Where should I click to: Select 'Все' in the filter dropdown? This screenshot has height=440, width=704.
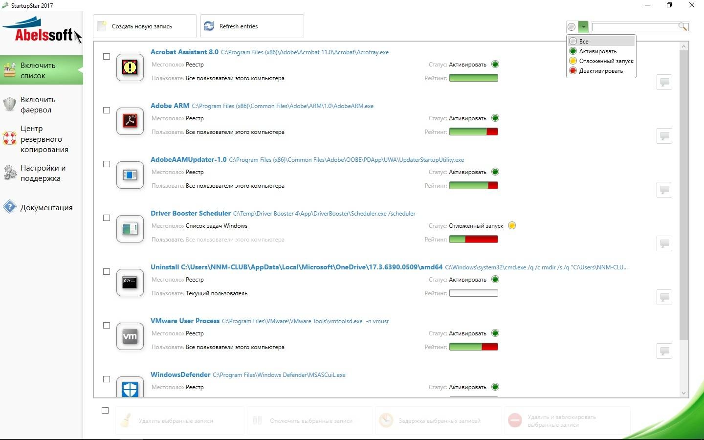point(601,41)
